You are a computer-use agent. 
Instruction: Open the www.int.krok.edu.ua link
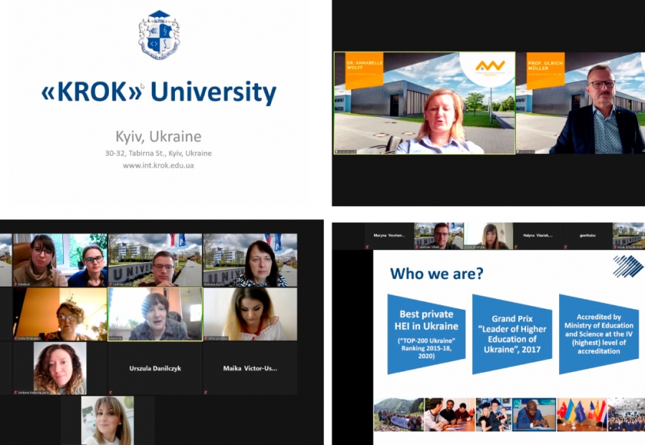[158, 166]
